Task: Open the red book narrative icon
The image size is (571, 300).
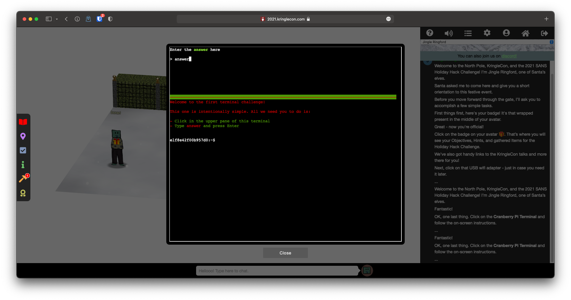Action: pyautogui.click(x=23, y=122)
